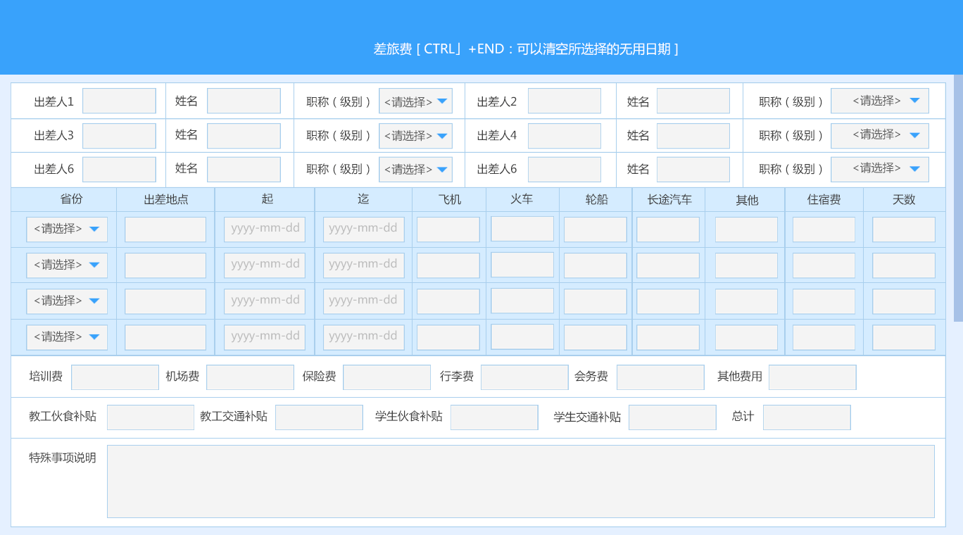Select the first row 起 date field
The height and width of the screenshot is (535, 963).
coord(265,229)
